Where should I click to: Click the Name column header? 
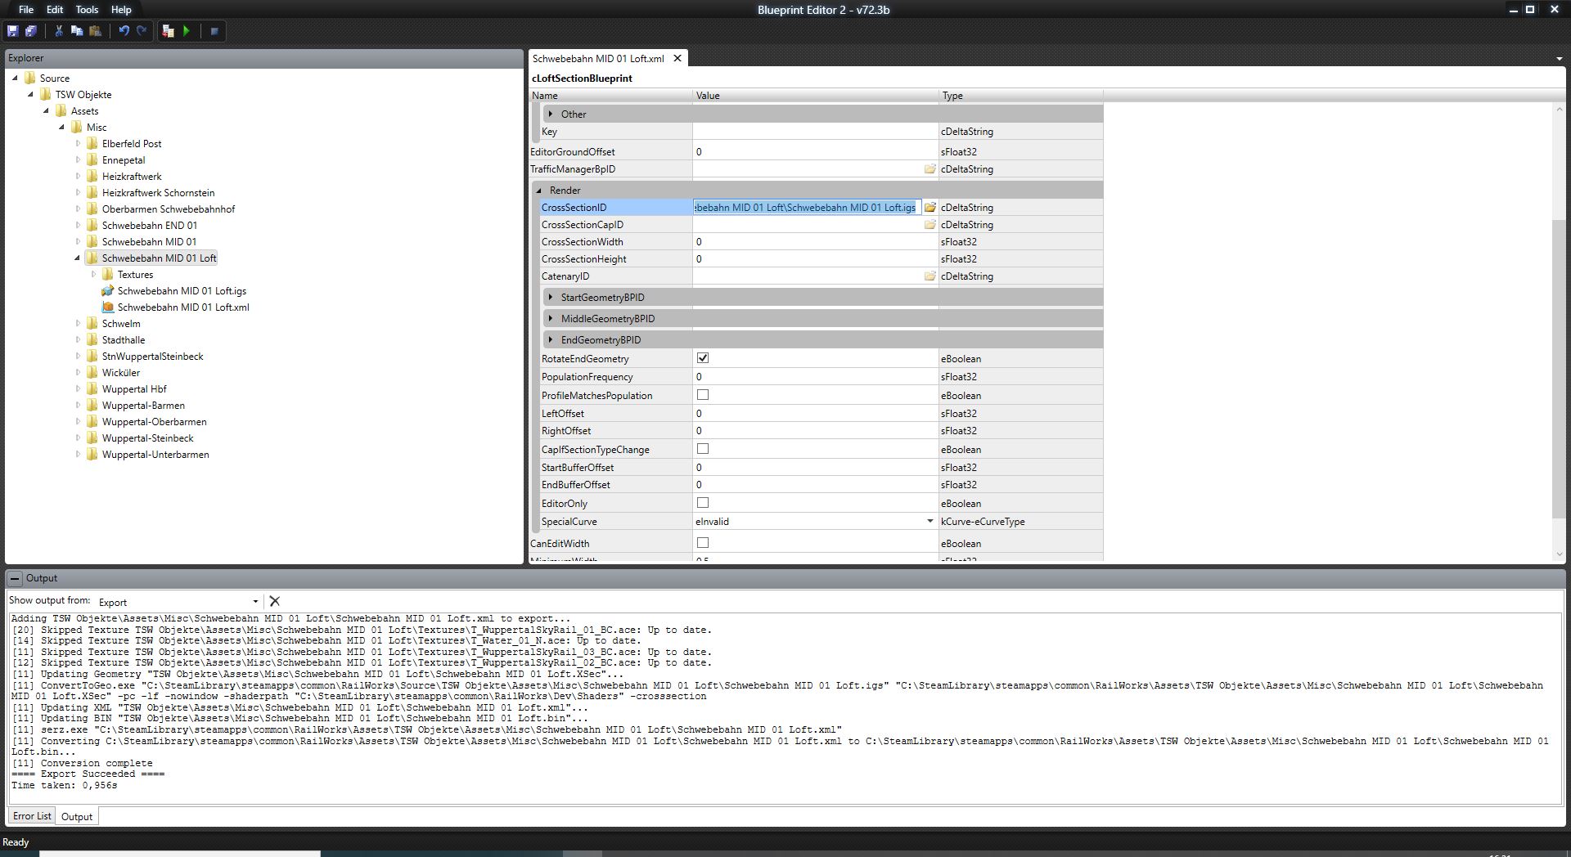coord(610,96)
